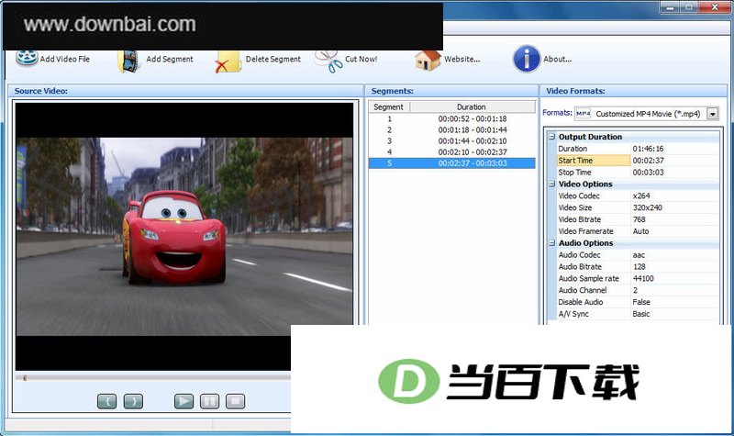Select segment 1 row
Viewport: 734px width, 436px height.
[x=451, y=119]
